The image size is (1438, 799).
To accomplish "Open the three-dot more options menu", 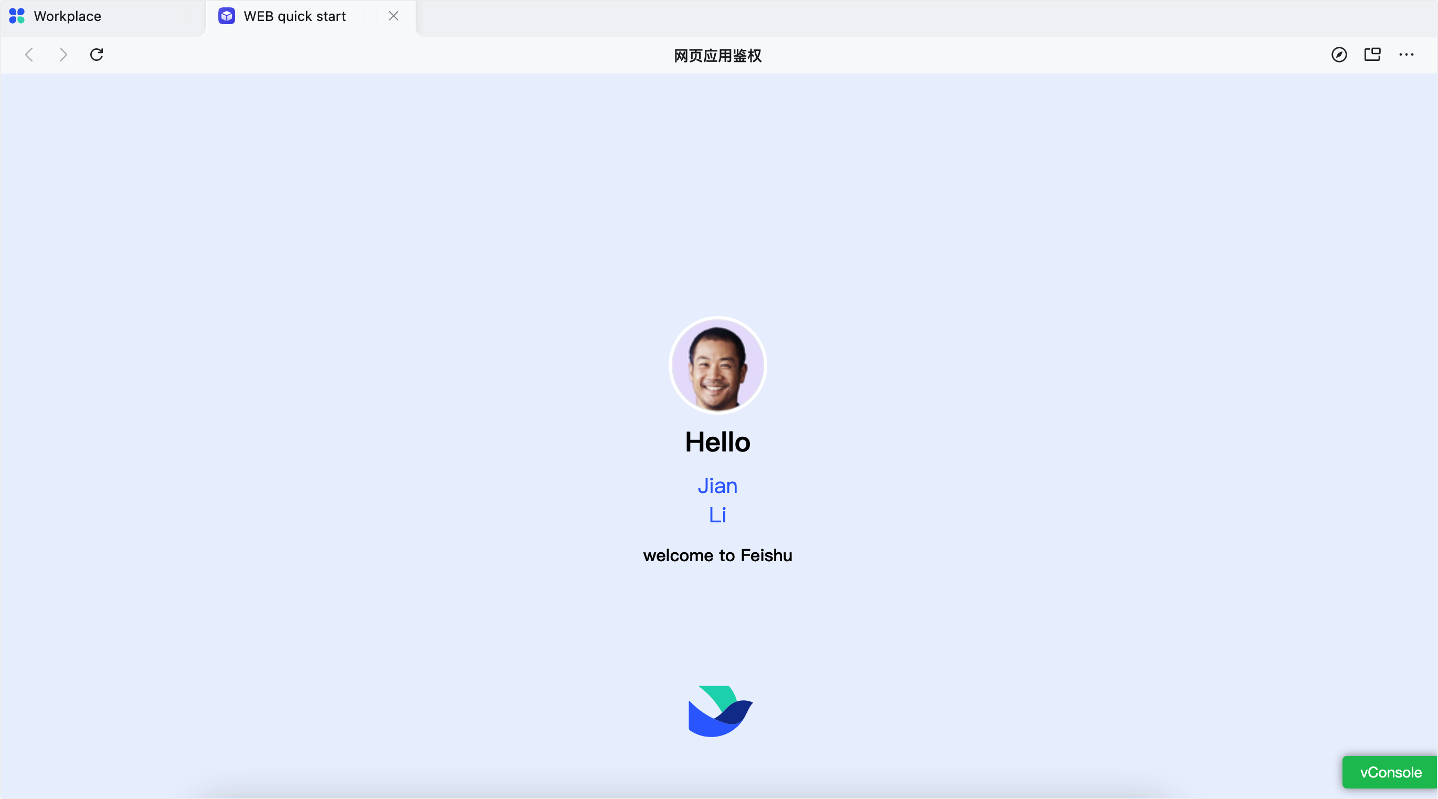I will 1406,55.
